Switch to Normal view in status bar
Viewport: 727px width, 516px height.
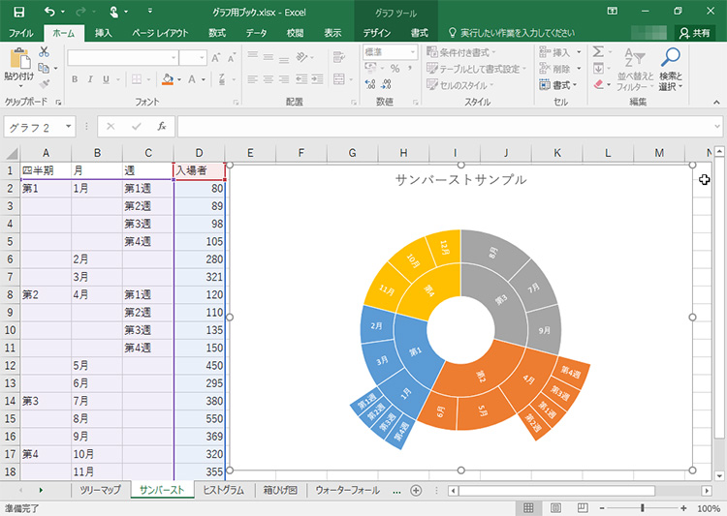(528, 507)
